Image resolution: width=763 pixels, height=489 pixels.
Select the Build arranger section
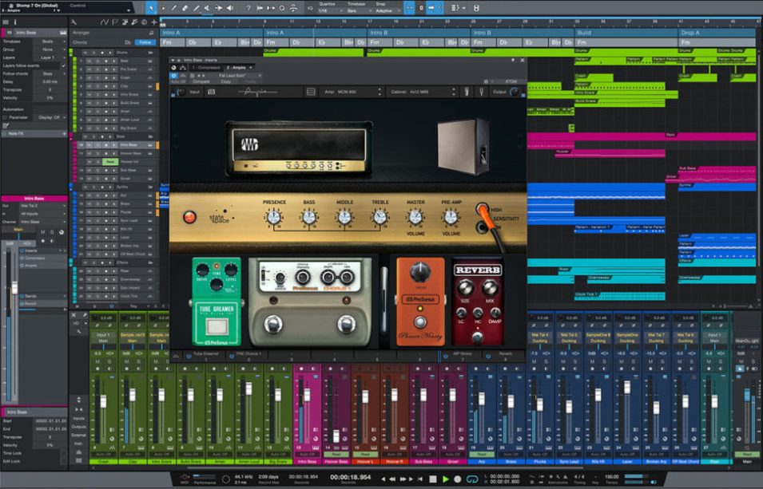coord(626,33)
